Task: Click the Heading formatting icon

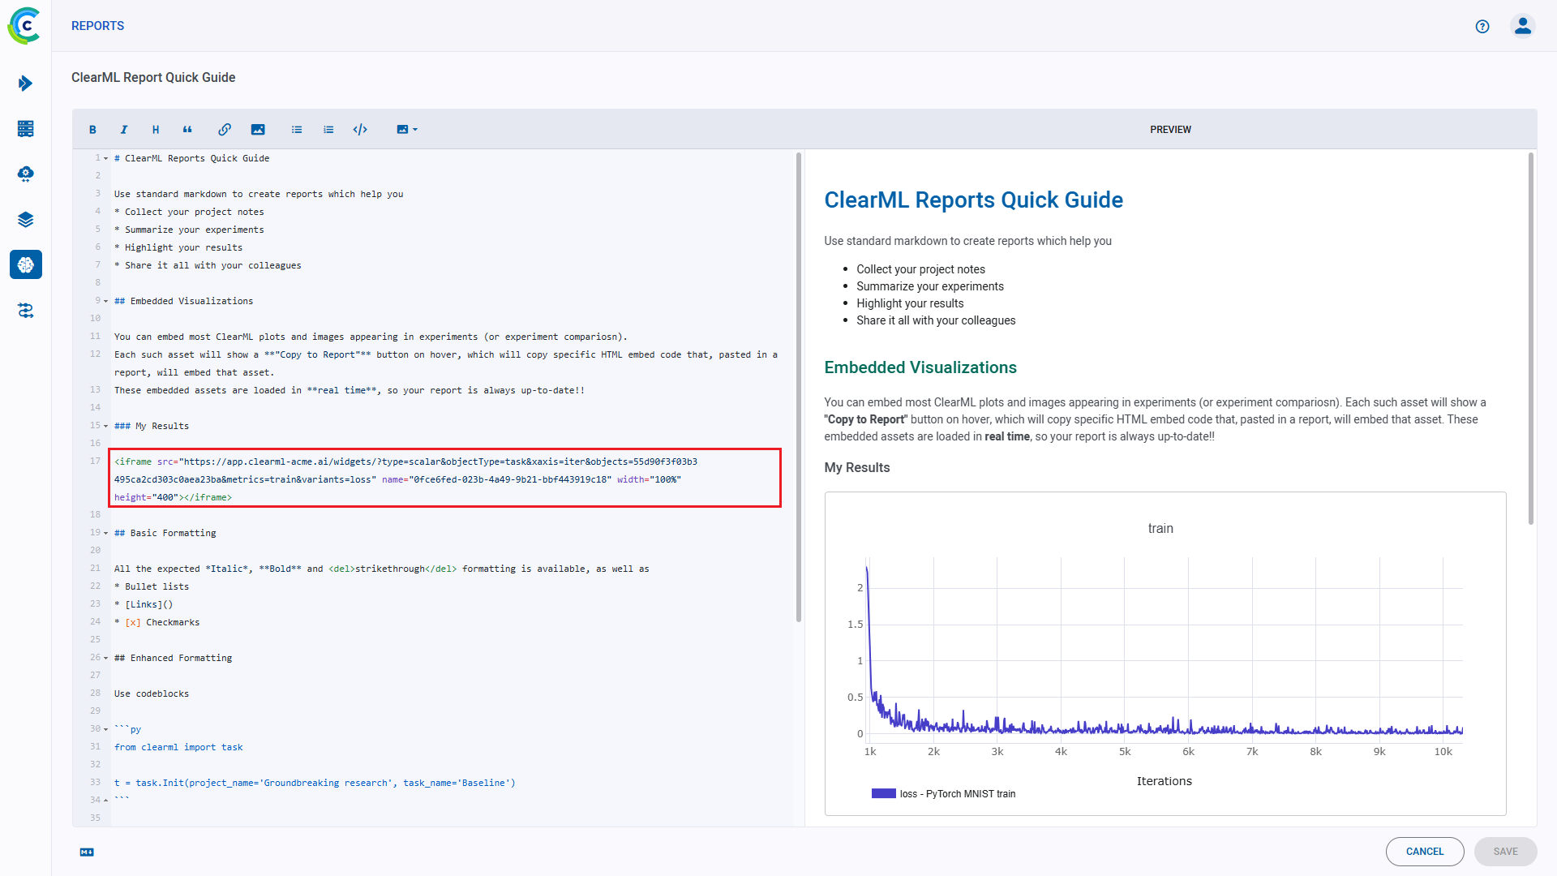Action: tap(155, 130)
